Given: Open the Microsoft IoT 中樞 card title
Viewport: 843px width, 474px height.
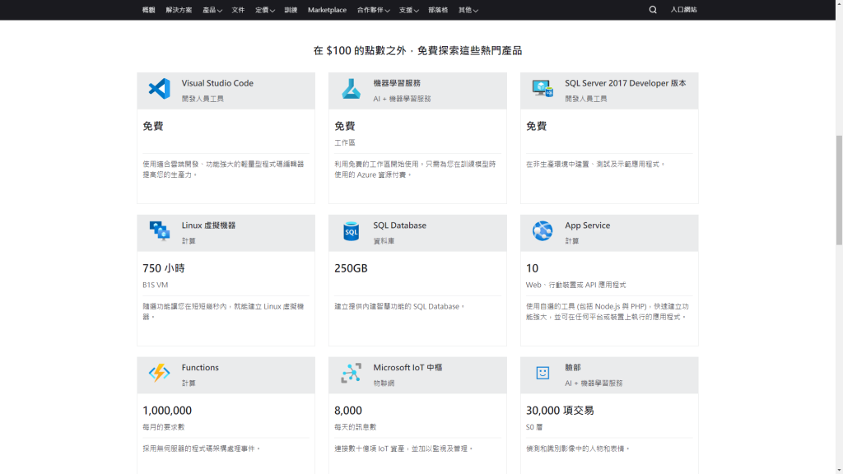Looking at the screenshot, I should click(x=408, y=368).
